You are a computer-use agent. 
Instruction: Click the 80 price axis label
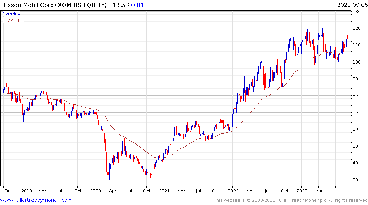click(x=356, y=96)
